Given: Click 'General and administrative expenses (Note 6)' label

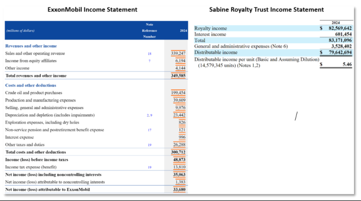Looking at the screenshot, I should pos(241,46).
